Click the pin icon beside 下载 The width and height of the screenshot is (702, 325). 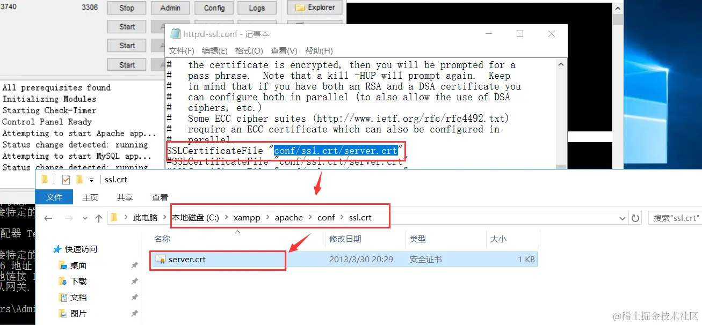pos(134,282)
